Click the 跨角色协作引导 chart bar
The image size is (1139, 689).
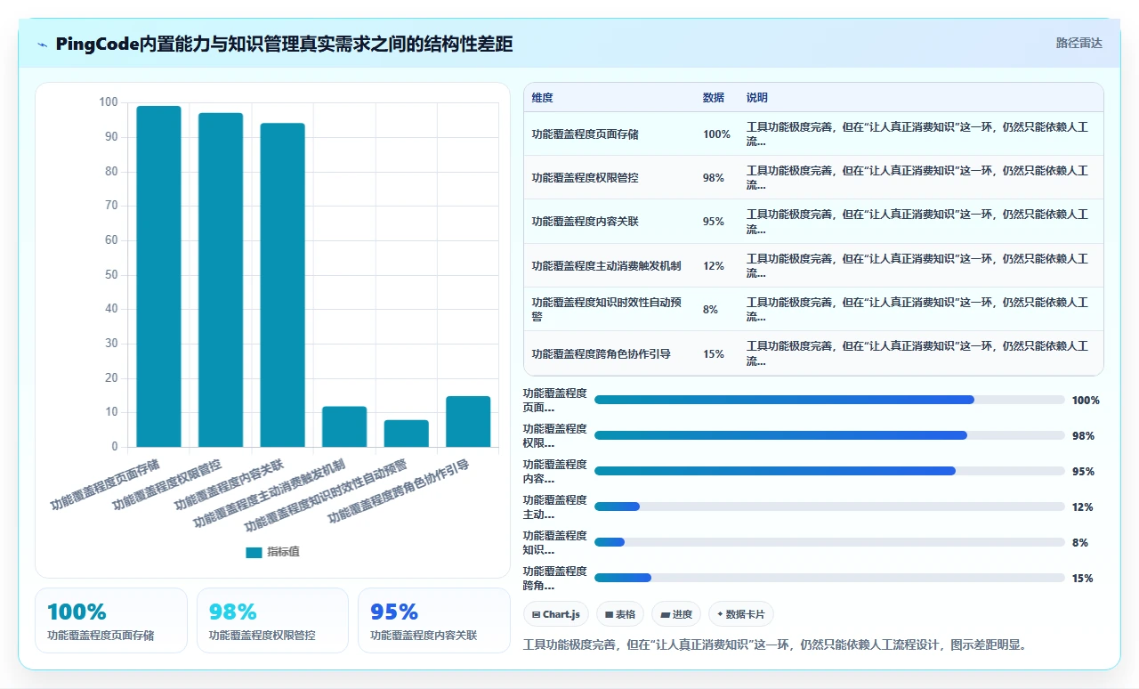468,421
